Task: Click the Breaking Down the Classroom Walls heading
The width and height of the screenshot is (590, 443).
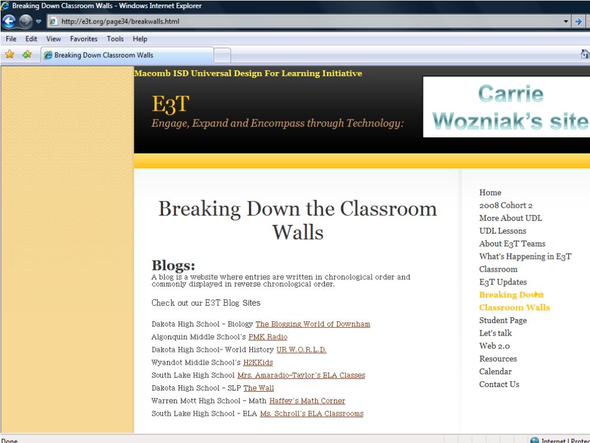Action: pyautogui.click(x=298, y=220)
